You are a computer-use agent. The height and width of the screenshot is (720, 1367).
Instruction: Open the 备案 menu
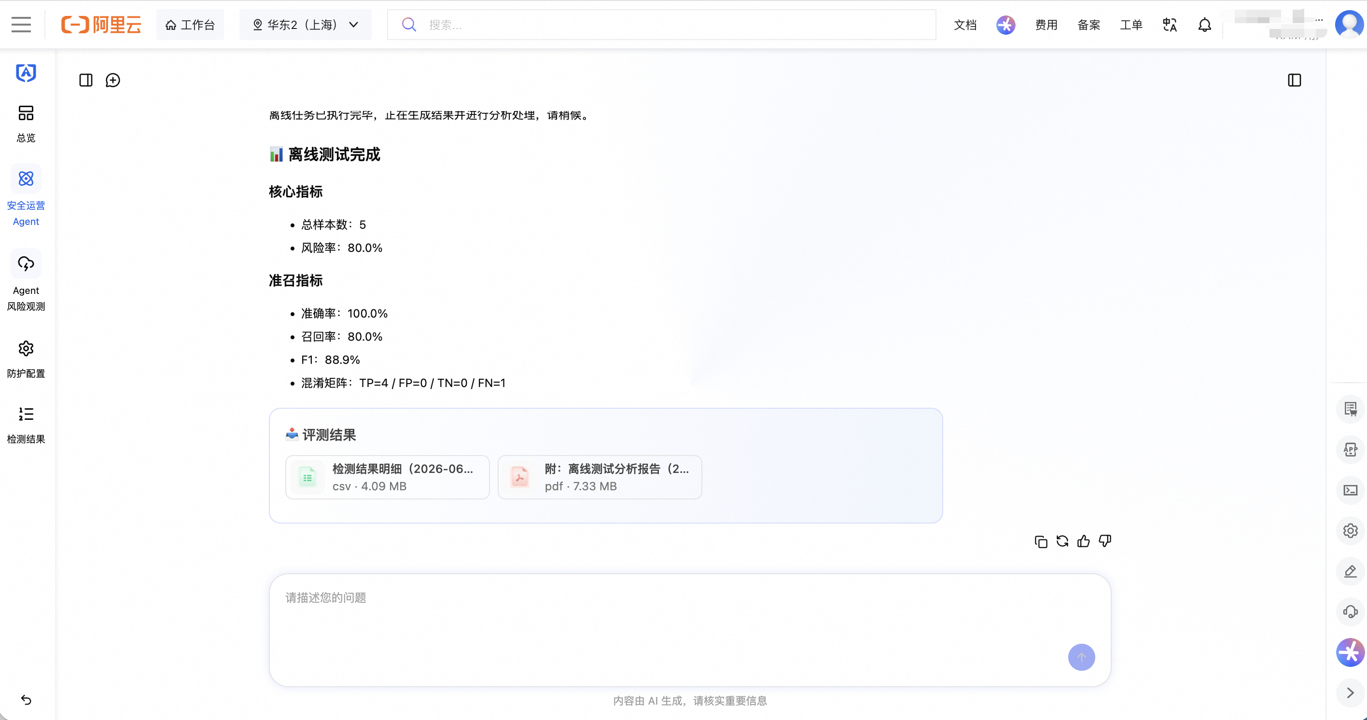(1088, 25)
